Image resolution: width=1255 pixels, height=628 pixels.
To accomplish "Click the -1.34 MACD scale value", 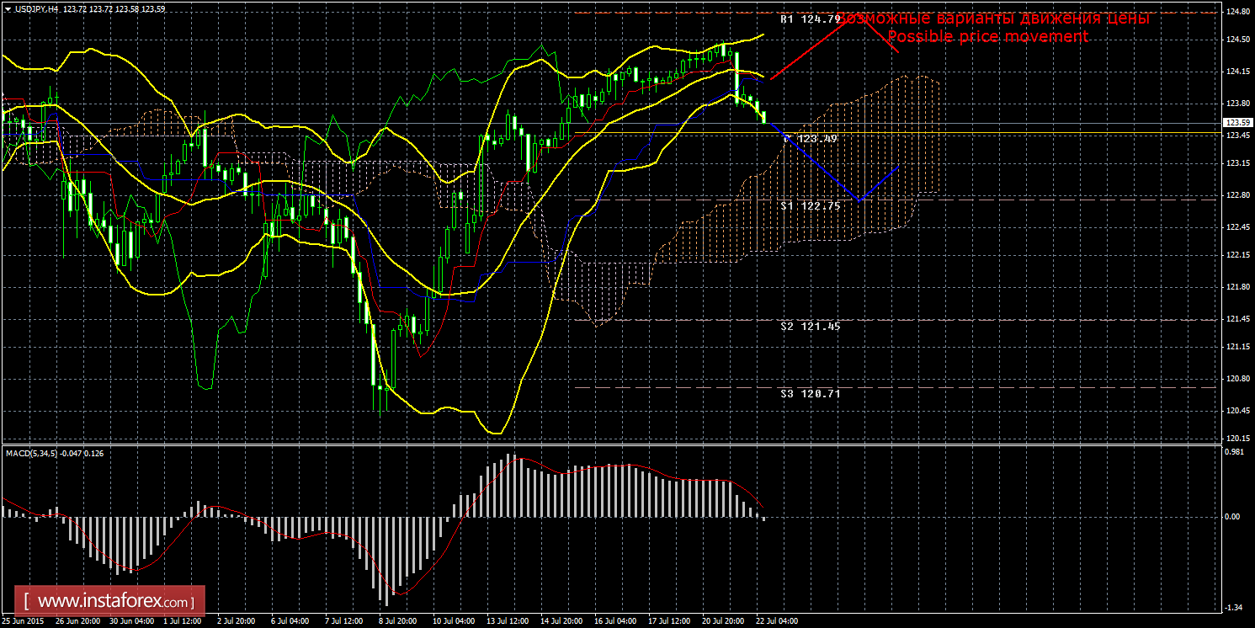I will [1235, 607].
